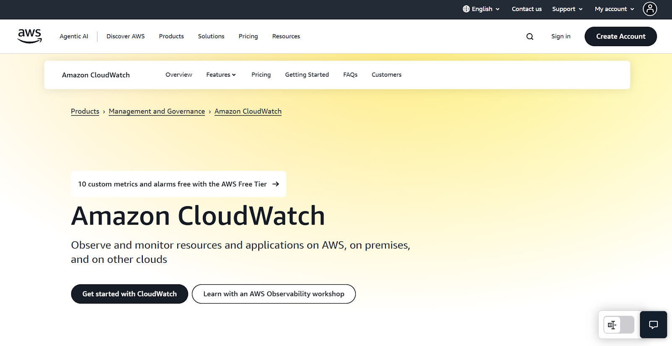Click the 'Observe and monitor resources' description
The width and height of the screenshot is (672, 346).
tap(240, 252)
